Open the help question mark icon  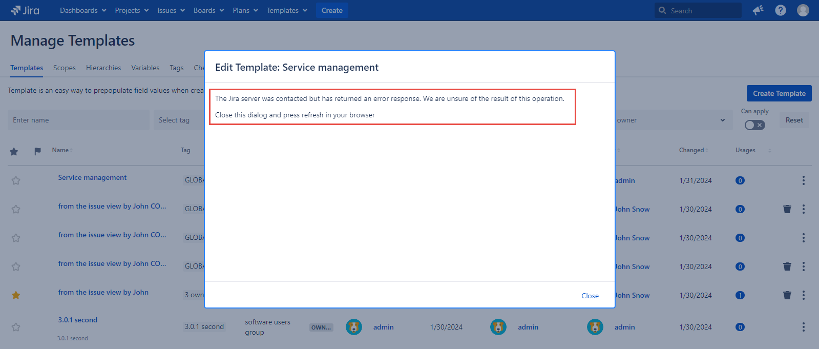tap(781, 10)
